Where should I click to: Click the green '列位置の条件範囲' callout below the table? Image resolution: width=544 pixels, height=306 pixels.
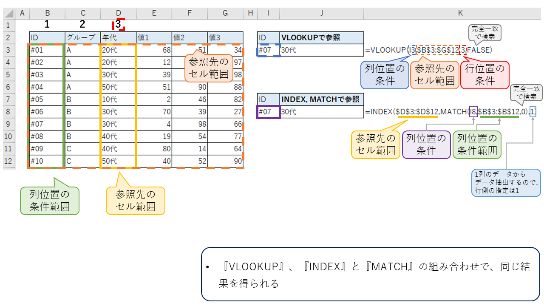pyautogui.click(x=50, y=201)
